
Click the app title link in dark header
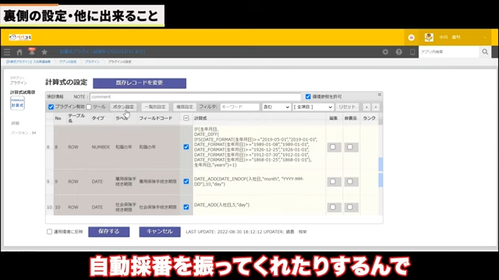pos(102,52)
